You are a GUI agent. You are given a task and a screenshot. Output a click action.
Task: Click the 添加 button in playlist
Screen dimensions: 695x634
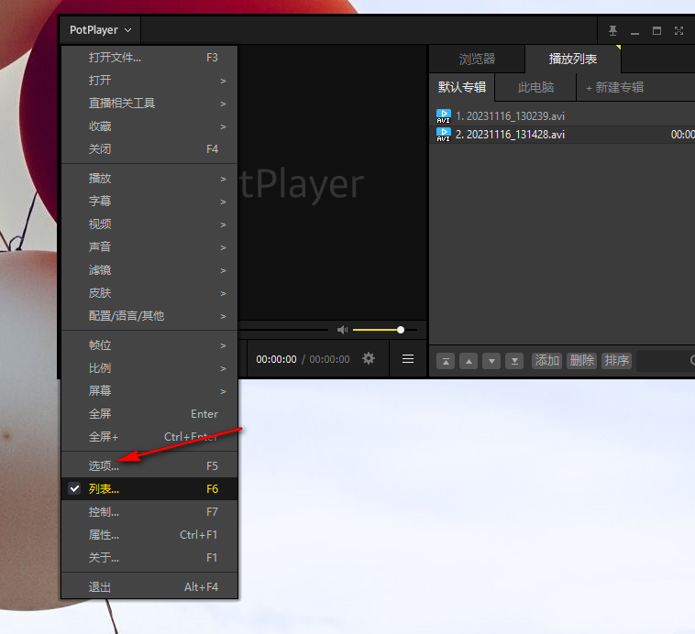[546, 361]
